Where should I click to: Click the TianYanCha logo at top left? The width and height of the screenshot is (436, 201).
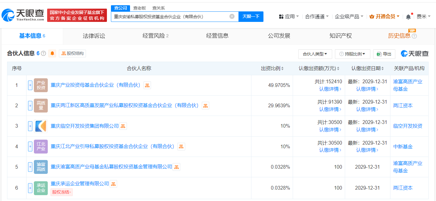coord(23,15)
